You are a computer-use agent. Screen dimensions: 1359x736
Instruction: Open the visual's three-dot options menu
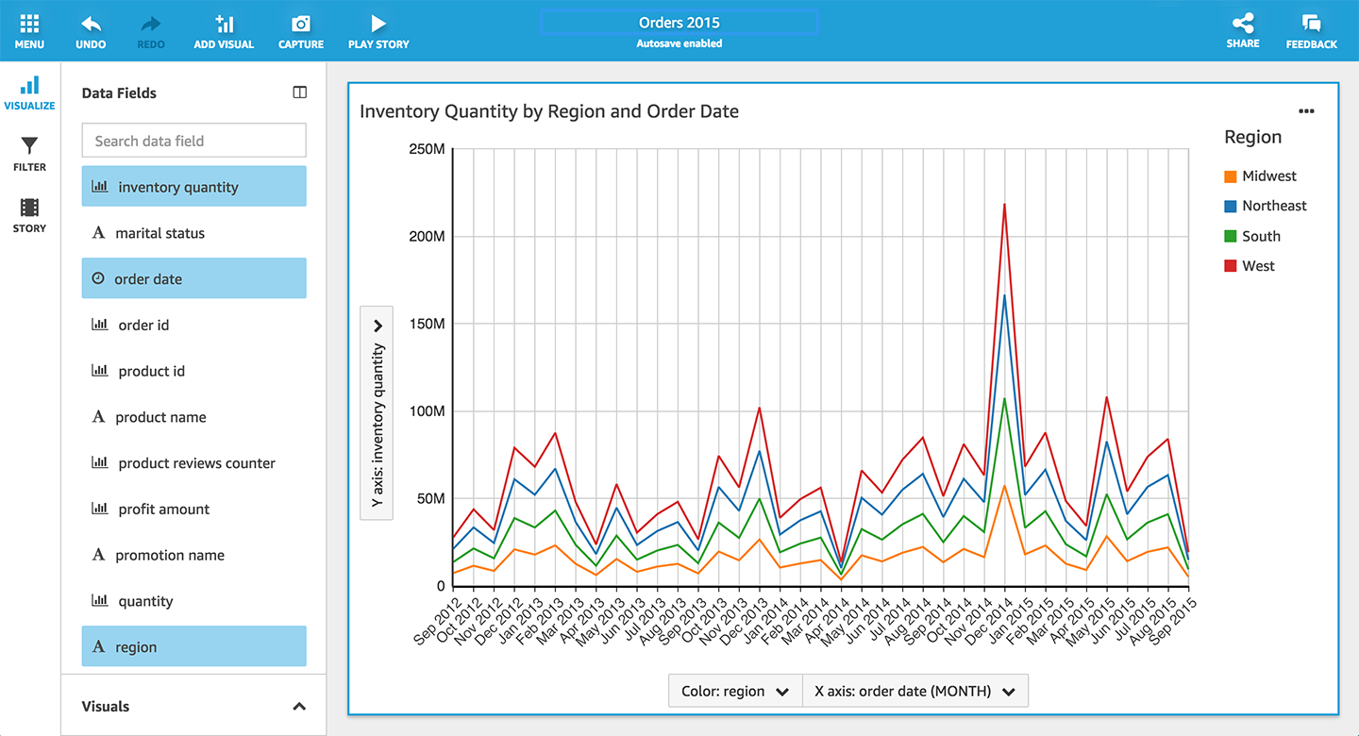tap(1306, 111)
